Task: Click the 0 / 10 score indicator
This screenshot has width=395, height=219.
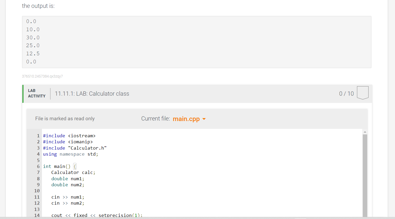Action: 347,93
